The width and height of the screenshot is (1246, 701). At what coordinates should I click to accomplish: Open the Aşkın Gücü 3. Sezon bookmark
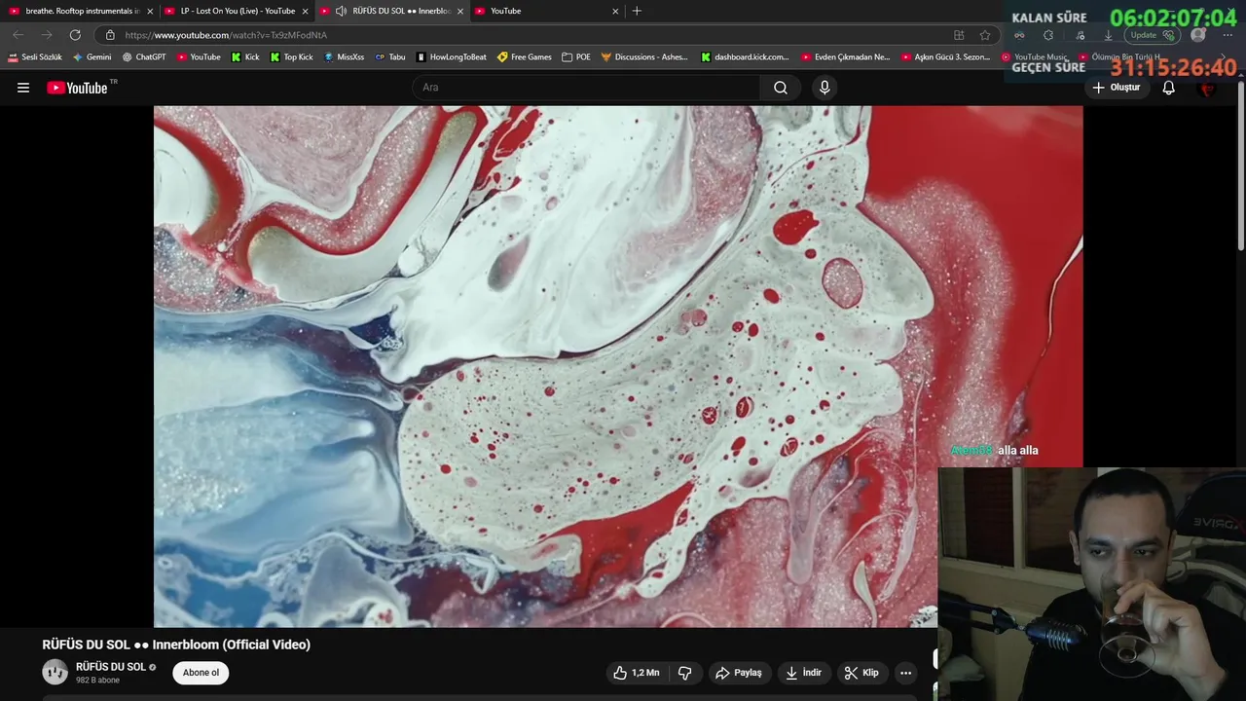tap(945, 57)
